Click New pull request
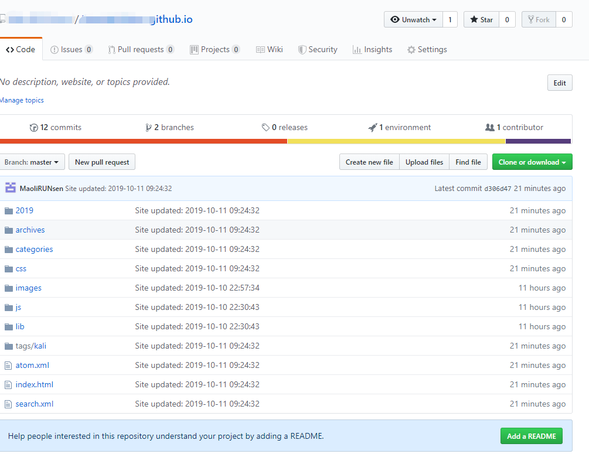The width and height of the screenshot is (589, 464). [x=102, y=162]
